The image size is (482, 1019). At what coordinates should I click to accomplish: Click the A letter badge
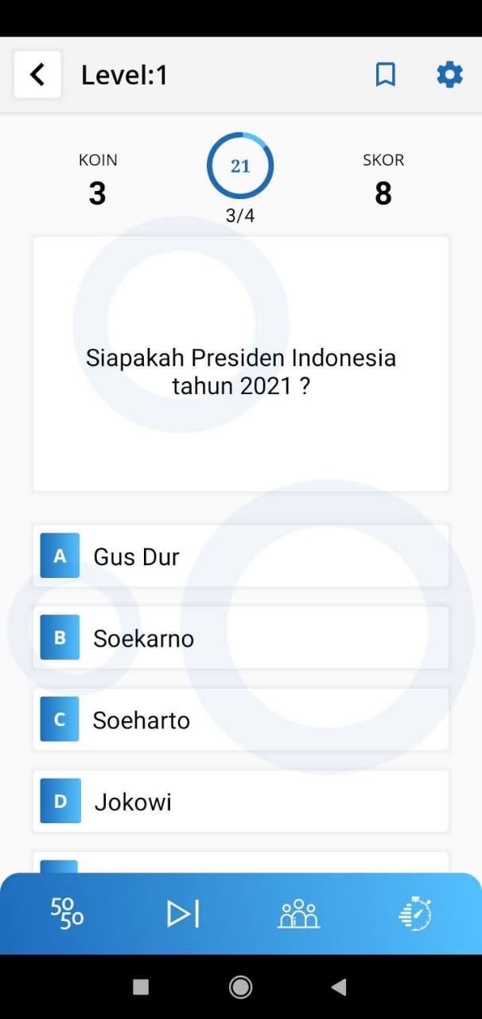tap(60, 556)
